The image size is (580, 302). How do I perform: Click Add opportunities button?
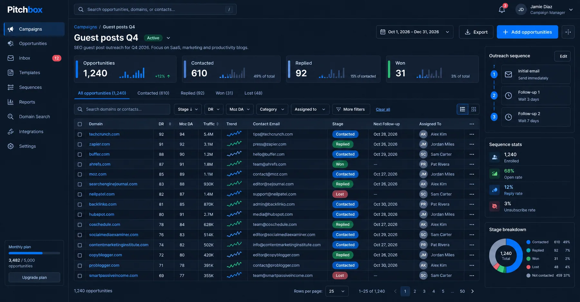tap(527, 32)
